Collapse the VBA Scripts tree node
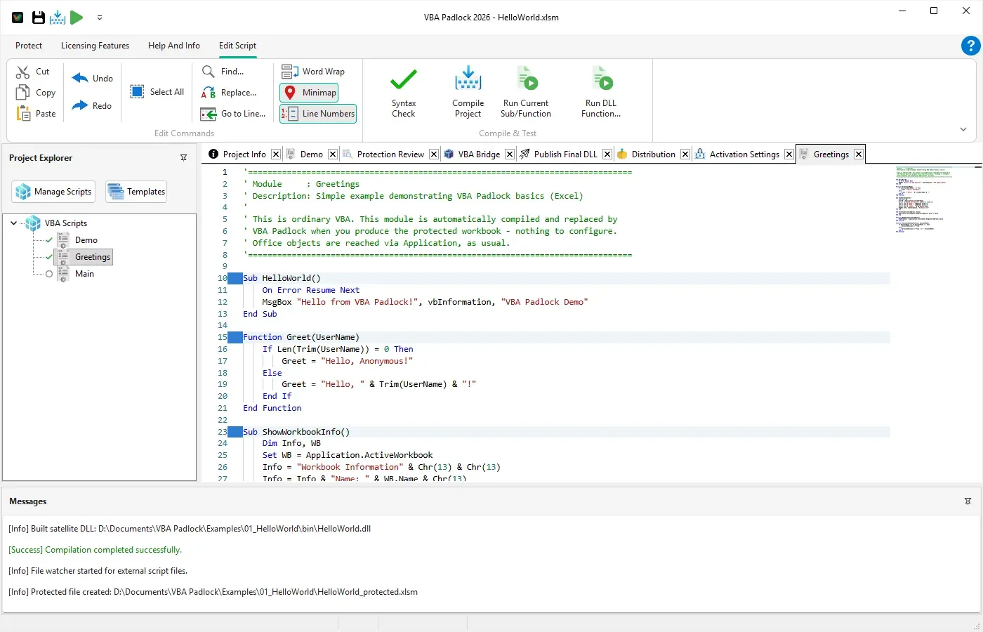 [x=13, y=223]
